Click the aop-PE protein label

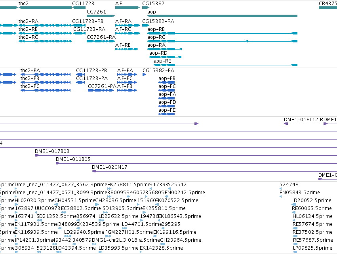click(x=167, y=110)
